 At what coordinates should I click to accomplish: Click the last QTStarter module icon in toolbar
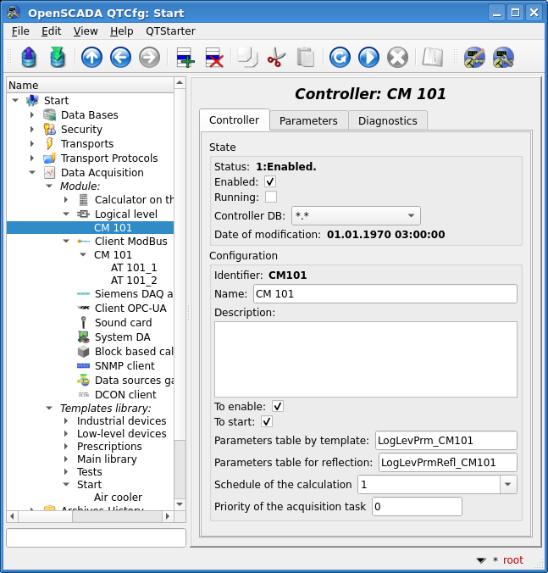pyautogui.click(x=503, y=58)
